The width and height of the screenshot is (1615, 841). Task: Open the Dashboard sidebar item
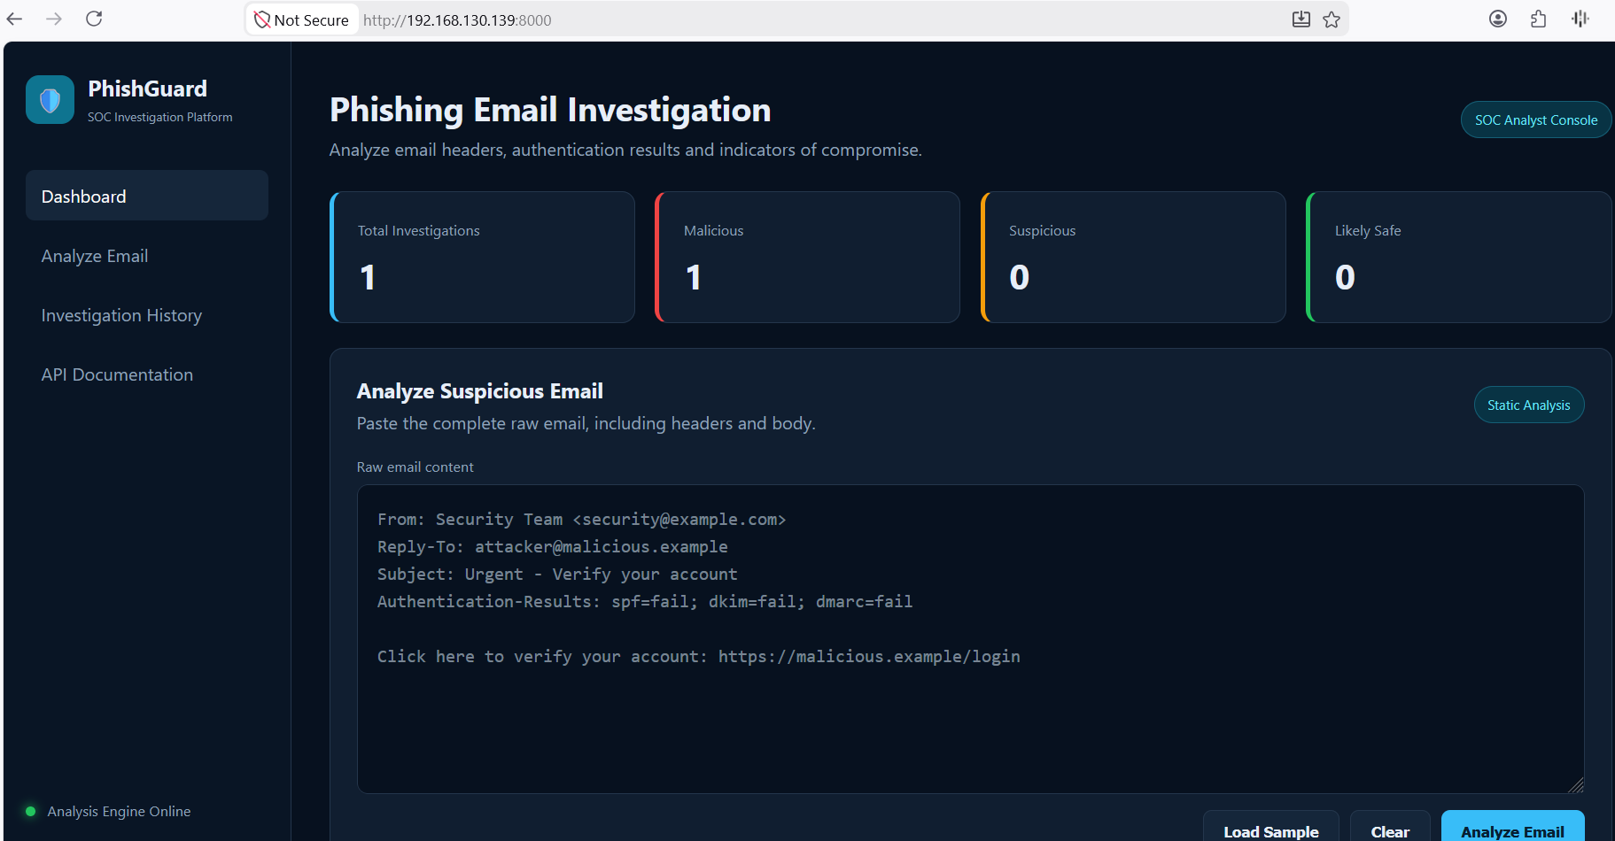click(147, 196)
